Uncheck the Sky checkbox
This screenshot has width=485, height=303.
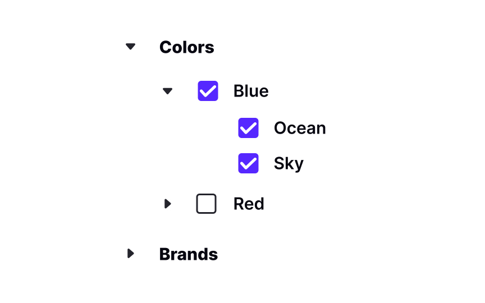pyautogui.click(x=248, y=163)
